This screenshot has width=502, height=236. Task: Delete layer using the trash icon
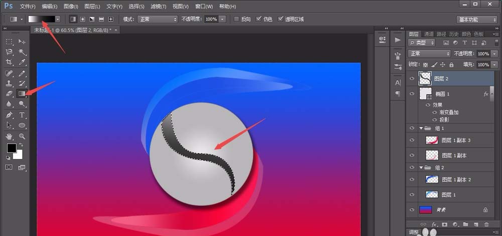486,224
